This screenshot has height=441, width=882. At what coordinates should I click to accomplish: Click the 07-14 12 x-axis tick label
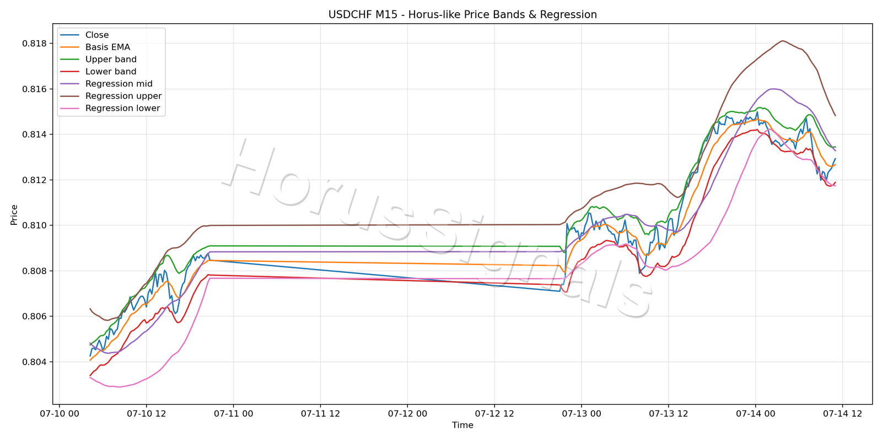(x=842, y=413)
